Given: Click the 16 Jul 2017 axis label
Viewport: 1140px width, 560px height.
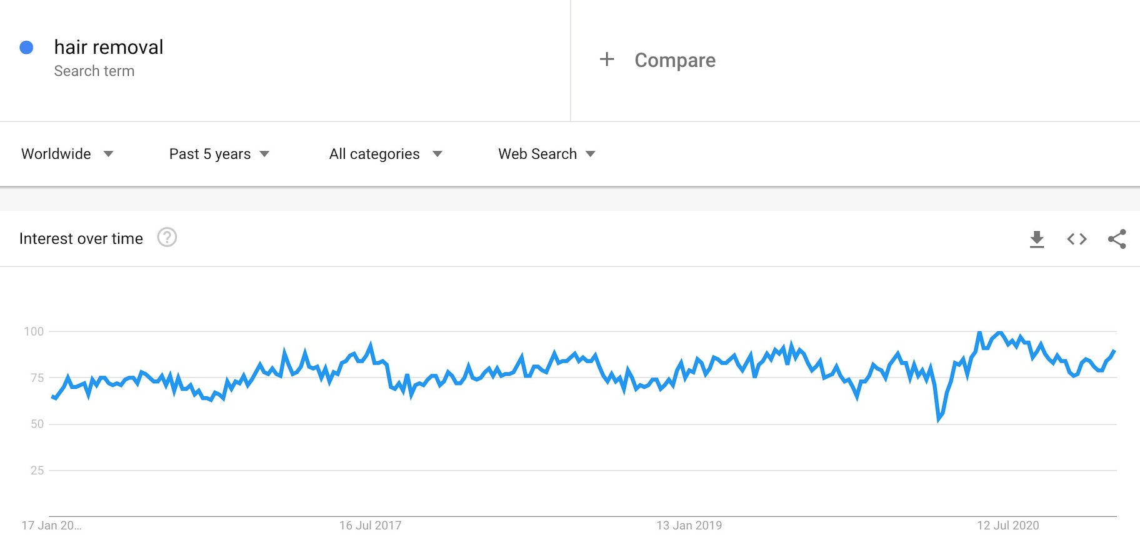Looking at the screenshot, I should 371,526.
